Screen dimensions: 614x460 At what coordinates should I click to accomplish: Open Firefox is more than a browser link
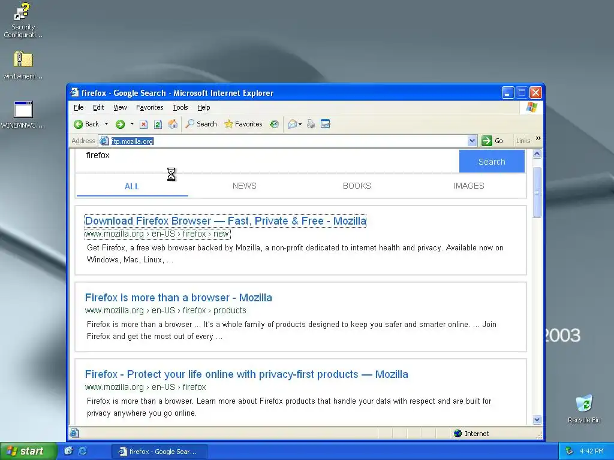pyautogui.click(x=179, y=298)
